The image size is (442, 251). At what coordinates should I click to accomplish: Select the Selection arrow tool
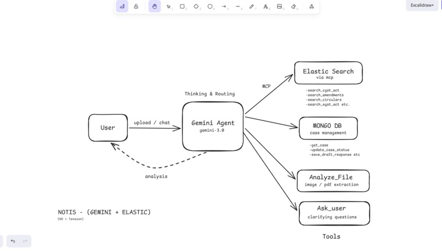(168, 7)
